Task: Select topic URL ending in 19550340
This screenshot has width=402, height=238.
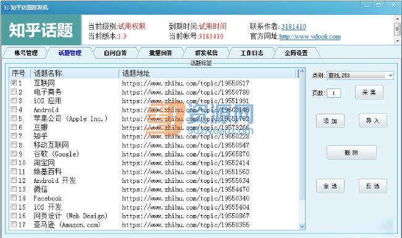Action: coord(185,198)
